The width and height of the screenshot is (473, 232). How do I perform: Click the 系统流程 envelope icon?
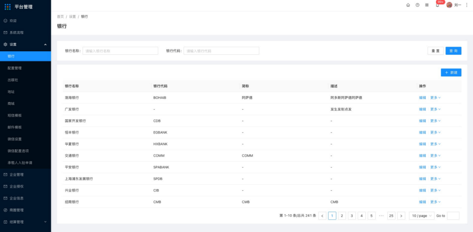coord(5,33)
